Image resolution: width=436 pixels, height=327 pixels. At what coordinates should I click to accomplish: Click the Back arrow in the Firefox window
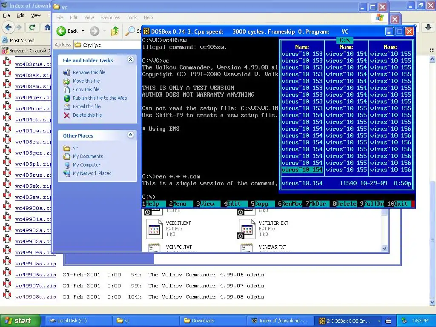pyautogui.click(x=8, y=27)
